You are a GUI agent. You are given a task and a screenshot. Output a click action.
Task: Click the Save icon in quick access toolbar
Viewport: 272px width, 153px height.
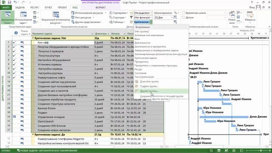[9, 3]
